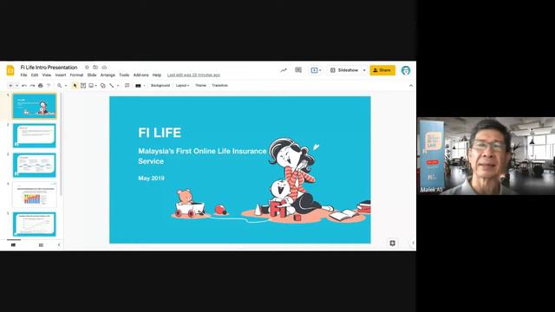Collapse the filmstrip panel arrow

59,244
